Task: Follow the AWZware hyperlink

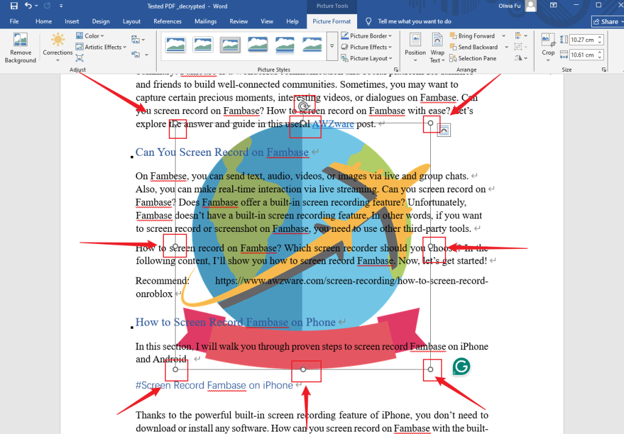Action: (x=333, y=124)
